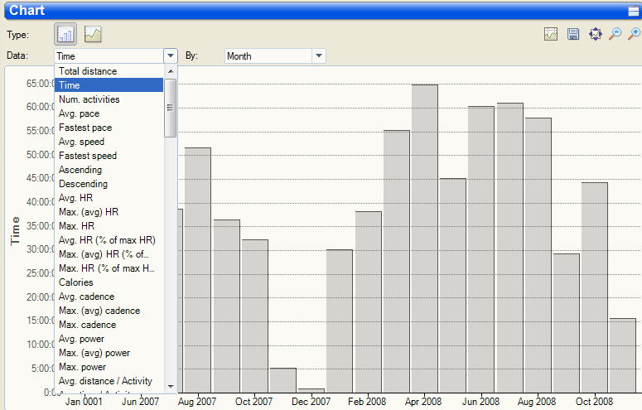The image size is (642, 410).
Task: Zoom in with the plus magnifier icon
Action: coord(635,34)
